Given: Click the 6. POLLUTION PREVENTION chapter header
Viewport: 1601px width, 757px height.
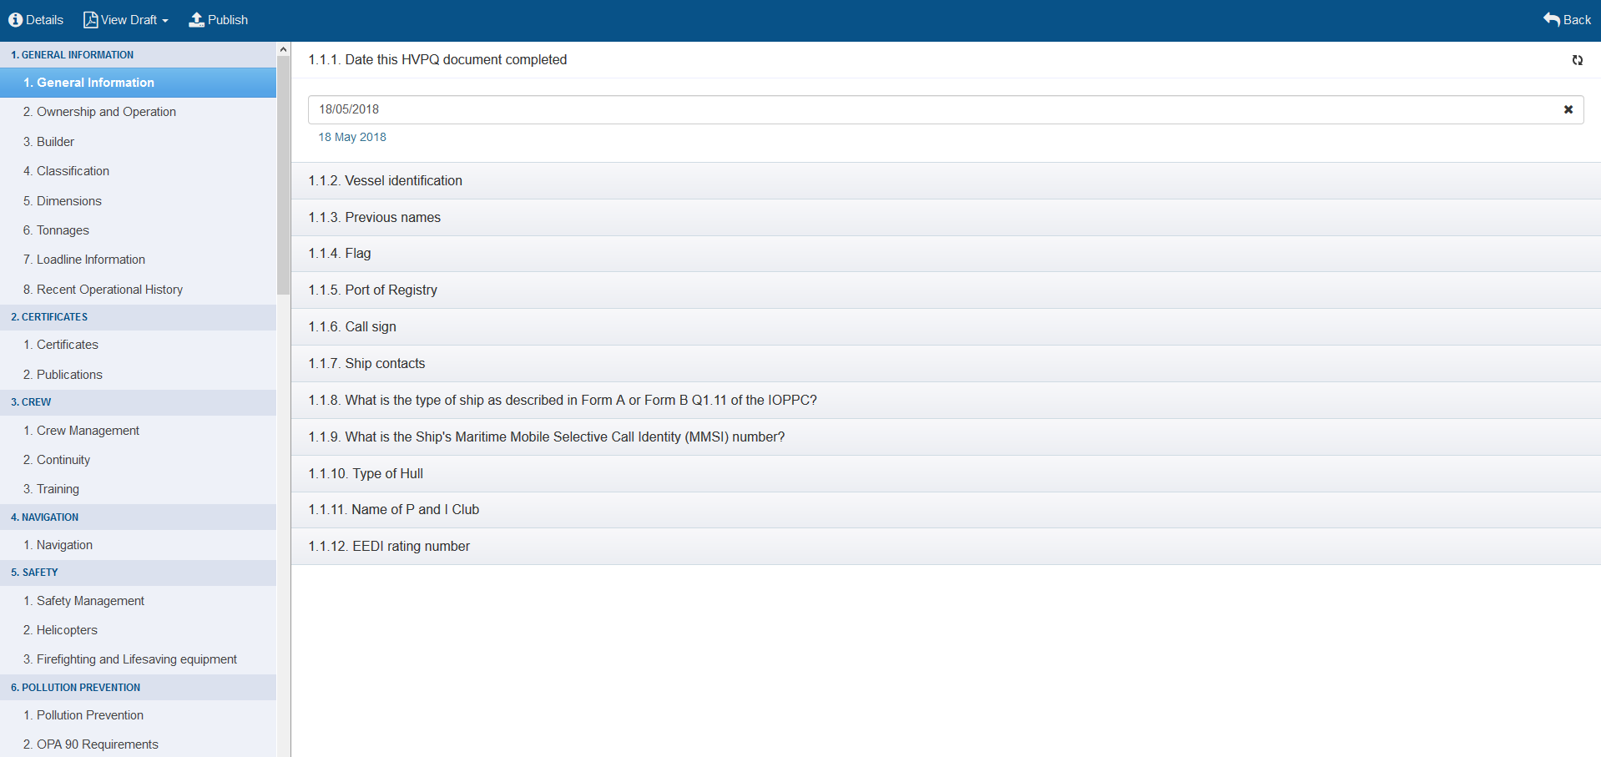Looking at the screenshot, I should pos(138,688).
